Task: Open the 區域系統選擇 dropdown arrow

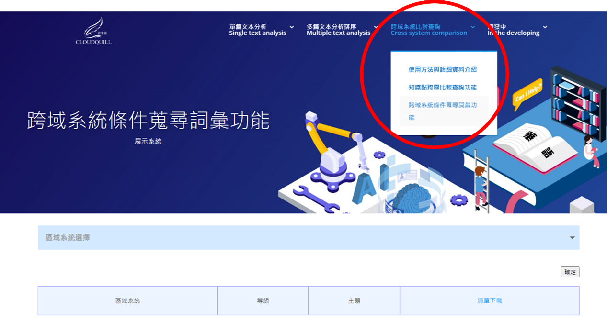Action: (x=572, y=238)
